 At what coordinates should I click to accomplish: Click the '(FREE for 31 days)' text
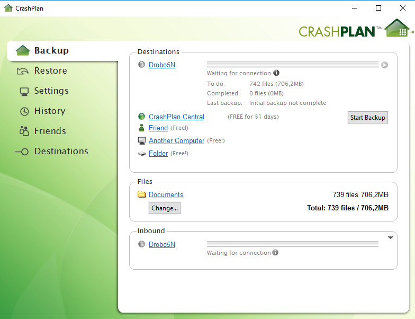(253, 117)
